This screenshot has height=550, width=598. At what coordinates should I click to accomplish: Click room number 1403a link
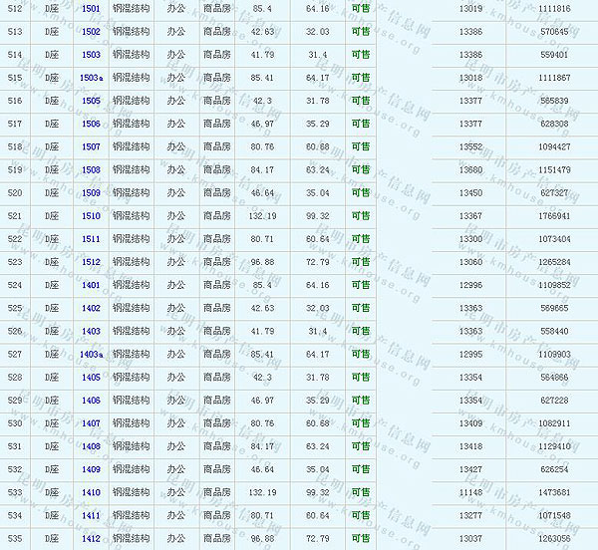pyautogui.click(x=91, y=354)
